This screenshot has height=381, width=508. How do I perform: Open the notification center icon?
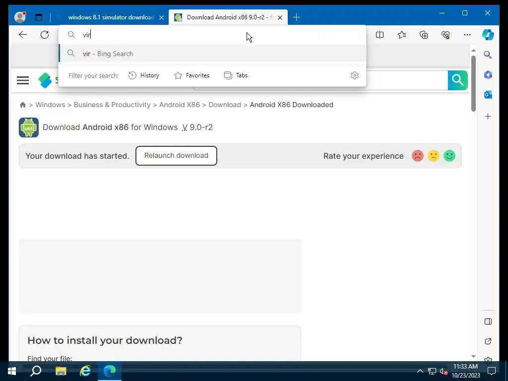pyautogui.click(x=492, y=371)
